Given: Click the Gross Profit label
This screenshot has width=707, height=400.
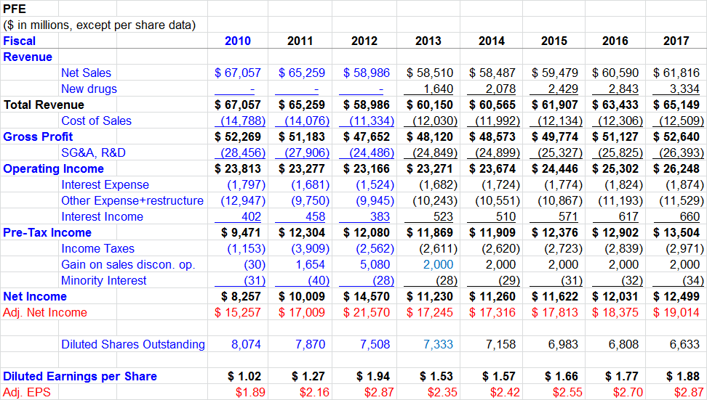Looking at the screenshot, I should pyautogui.click(x=38, y=136).
